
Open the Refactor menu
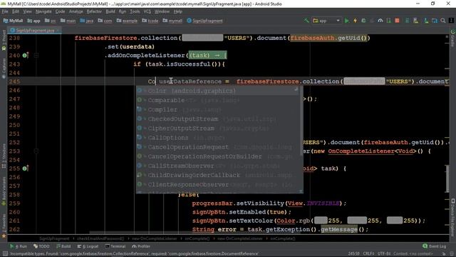click(94, 11)
